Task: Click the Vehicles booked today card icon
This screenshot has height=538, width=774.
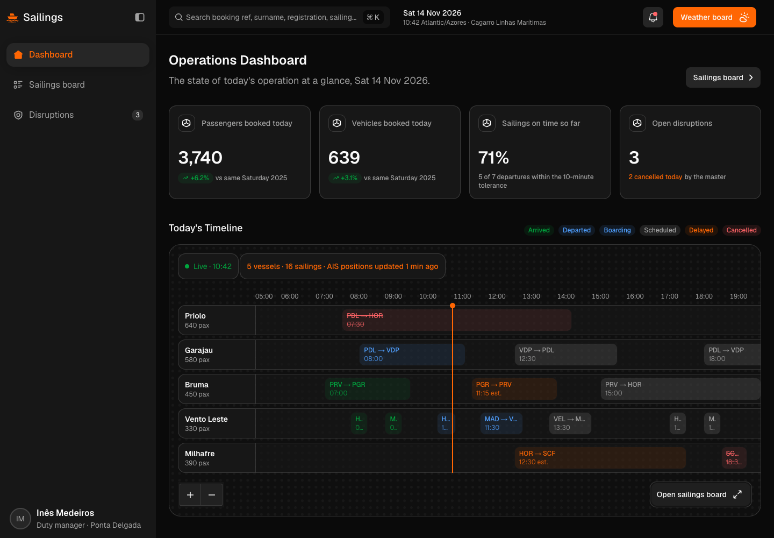Action: (x=337, y=123)
